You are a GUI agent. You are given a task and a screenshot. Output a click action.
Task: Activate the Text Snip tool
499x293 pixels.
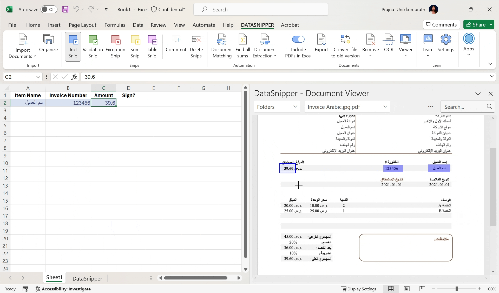[73, 46]
